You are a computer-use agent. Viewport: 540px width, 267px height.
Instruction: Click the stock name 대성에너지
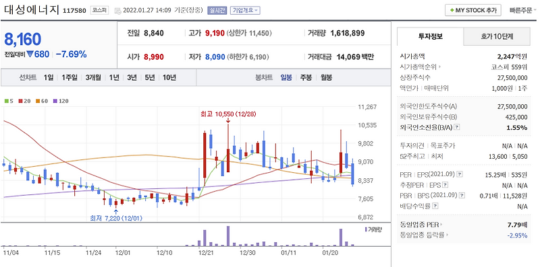(x=32, y=9)
